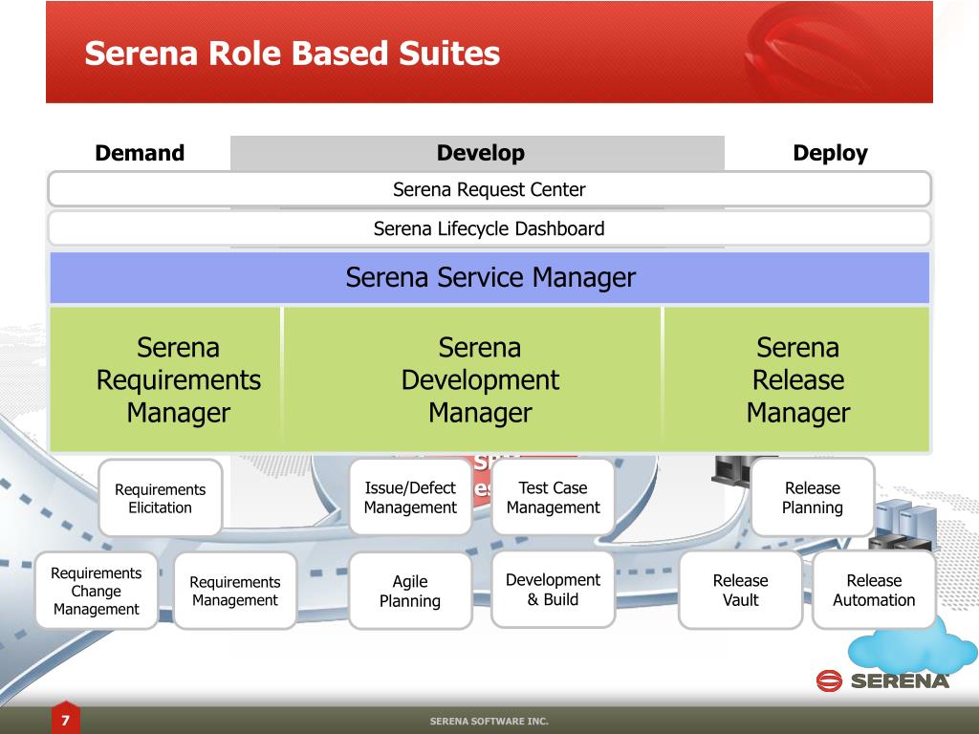Click the SERENA SOFTWARE INC. footer text
The image size is (979, 734).
(x=489, y=721)
